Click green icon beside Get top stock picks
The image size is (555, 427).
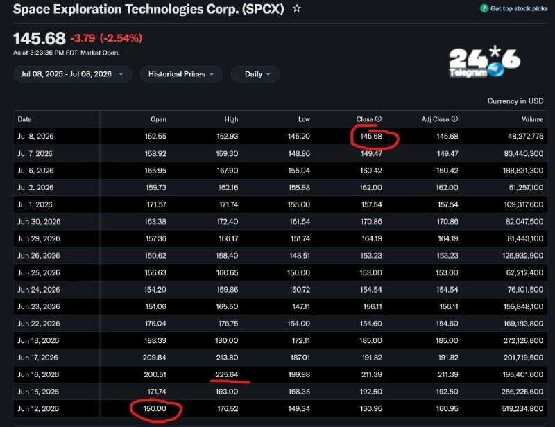[484, 8]
